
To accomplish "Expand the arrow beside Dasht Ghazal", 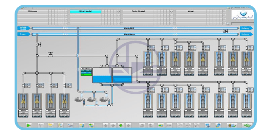I will (171, 11).
